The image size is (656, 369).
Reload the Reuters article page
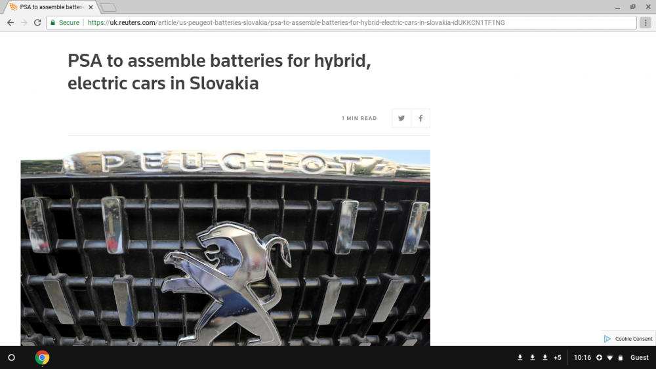point(37,22)
